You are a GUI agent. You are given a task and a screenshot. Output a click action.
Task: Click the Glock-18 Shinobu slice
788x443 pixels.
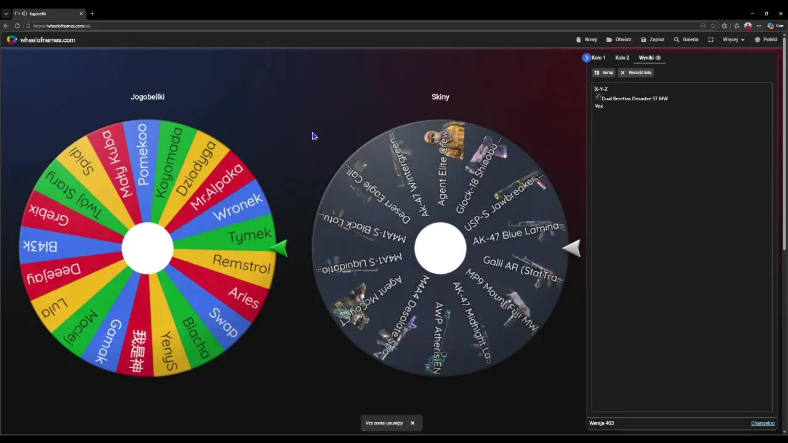480,175
